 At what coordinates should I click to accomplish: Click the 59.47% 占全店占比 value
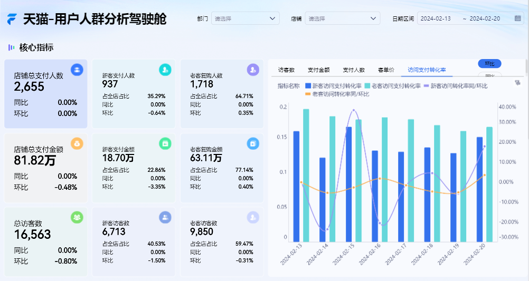coord(244,244)
